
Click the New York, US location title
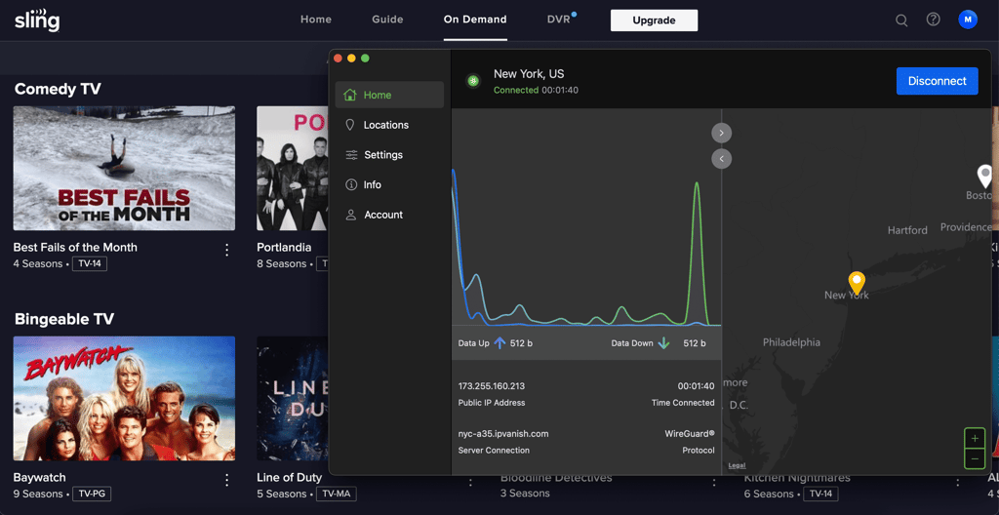[529, 74]
